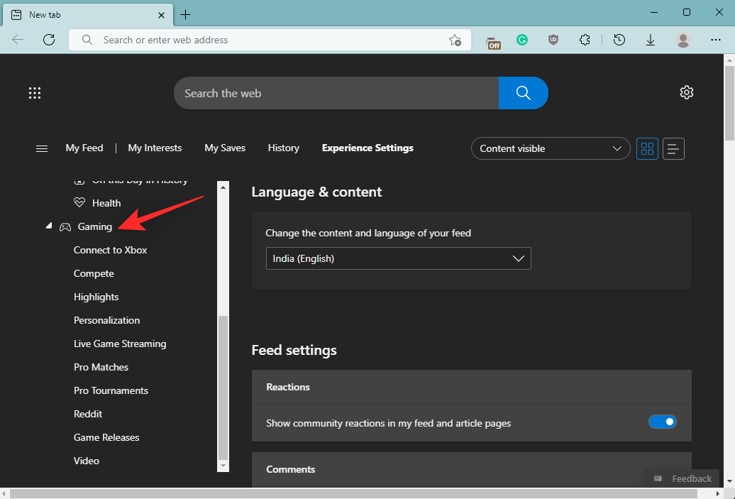Open the India (English) language dropdown
The width and height of the screenshot is (735, 499).
[398, 258]
